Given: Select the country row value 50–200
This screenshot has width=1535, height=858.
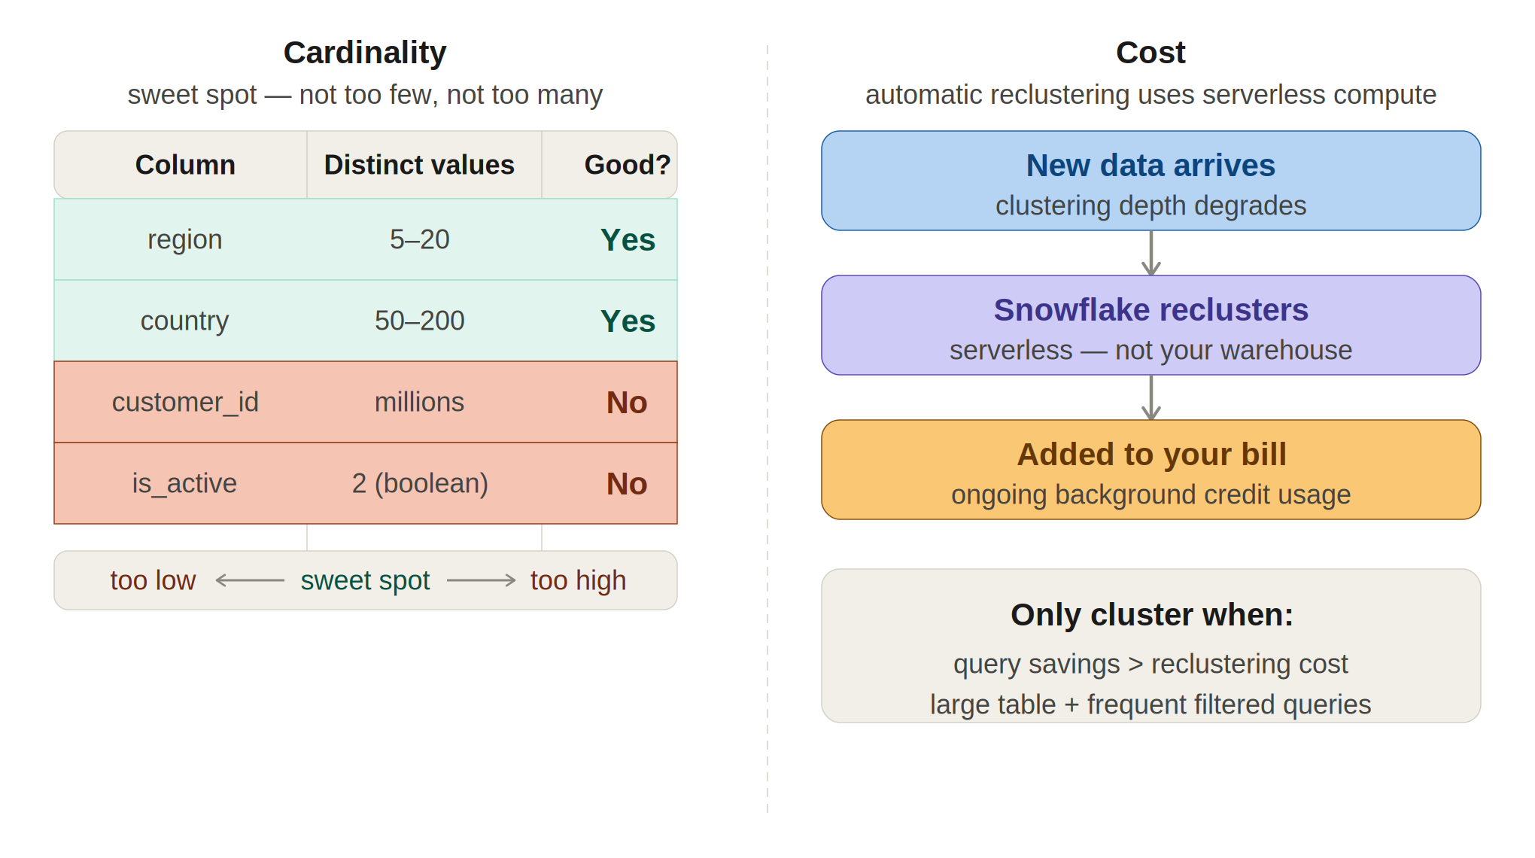Looking at the screenshot, I should 419,321.
